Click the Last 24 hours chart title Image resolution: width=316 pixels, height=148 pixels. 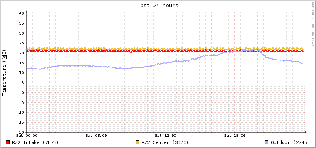pos(158,6)
